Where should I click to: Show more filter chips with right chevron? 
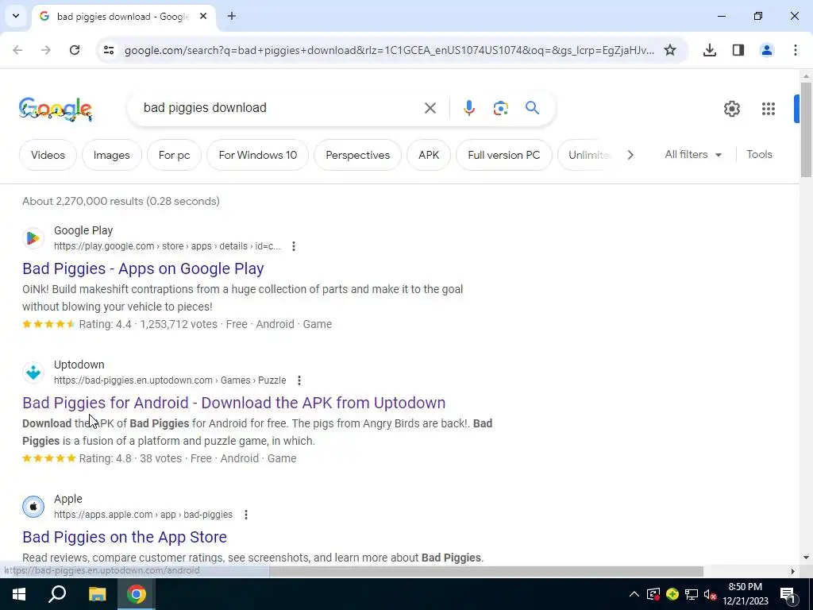click(630, 155)
